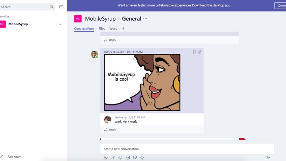Viewport: 286px width, 161px height.
Task: Click the search magnifier icon
Action: click(x=52, y=7)
